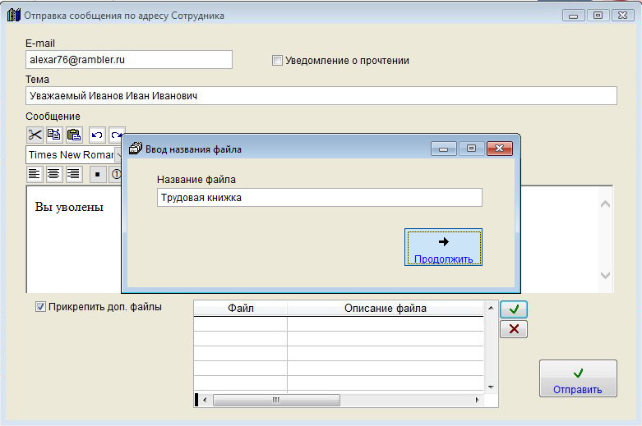Close the main 'Отправка сообщения' window

point(622,16)
